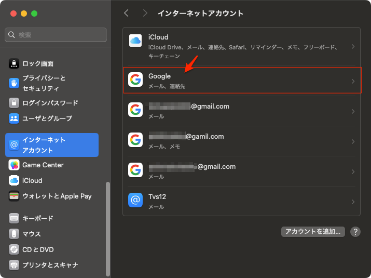
Task: Expand the highlighted Google account chevron
Action: (353, 81)
